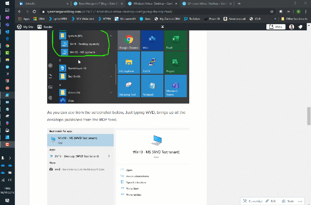Open the Amazon.co.uk bookmark
Screen dimensions: 311x205
tap(234, 19)
